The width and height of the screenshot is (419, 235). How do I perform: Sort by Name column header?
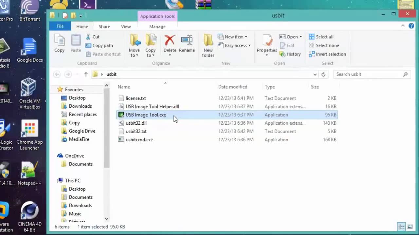(x=124, y=87)
